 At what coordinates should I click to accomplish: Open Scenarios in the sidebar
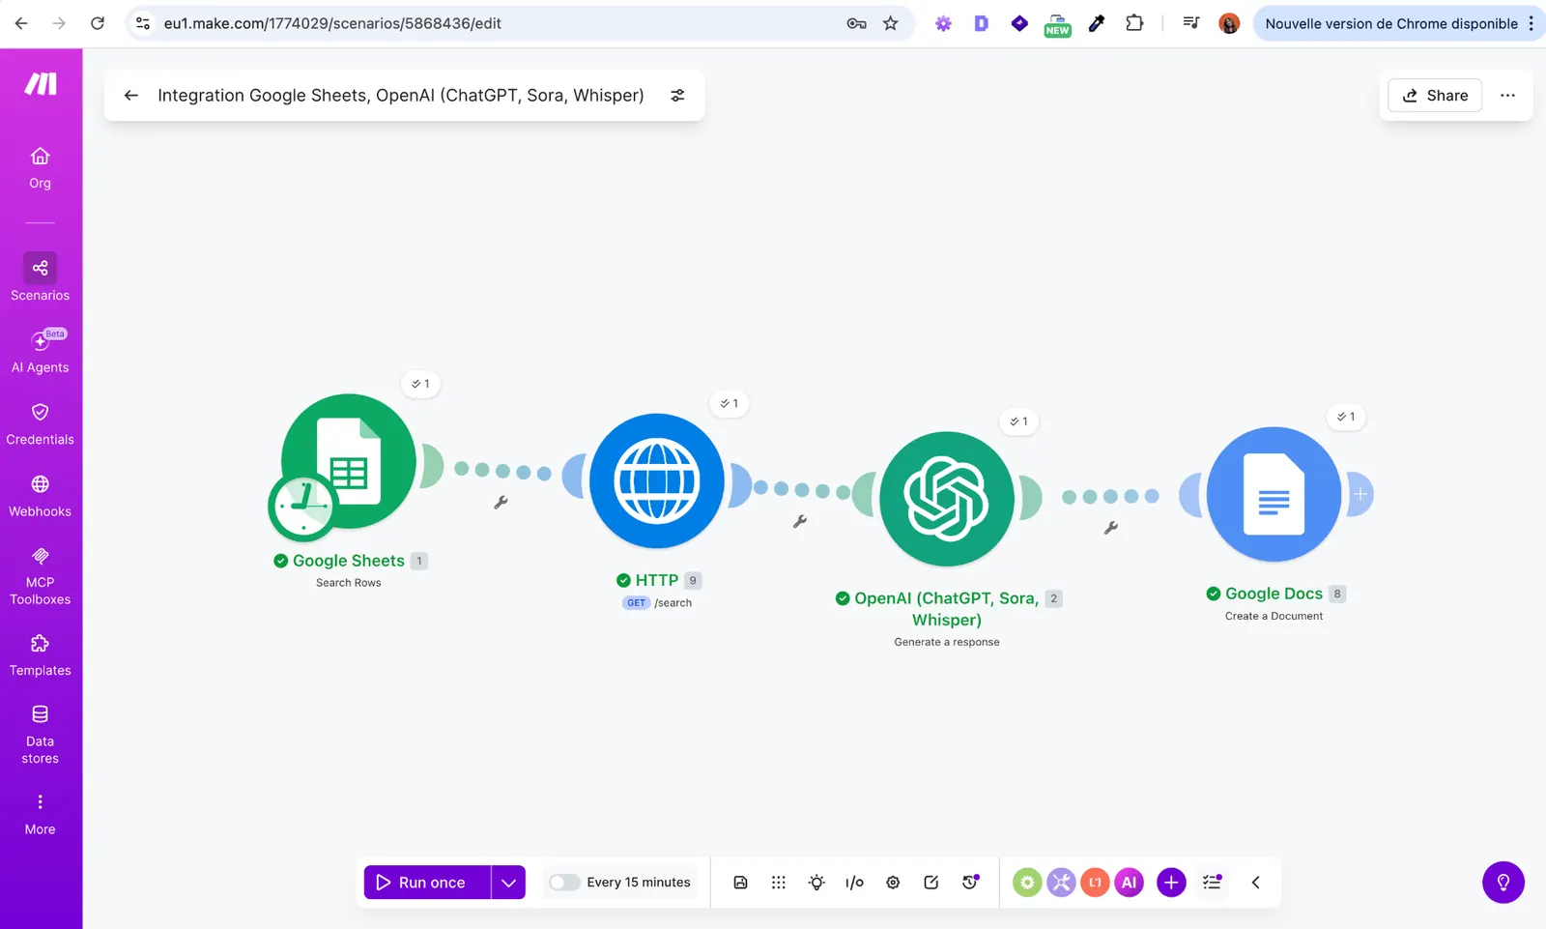click(40, 277)
